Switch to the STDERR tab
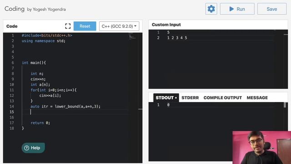 point(190,97)
